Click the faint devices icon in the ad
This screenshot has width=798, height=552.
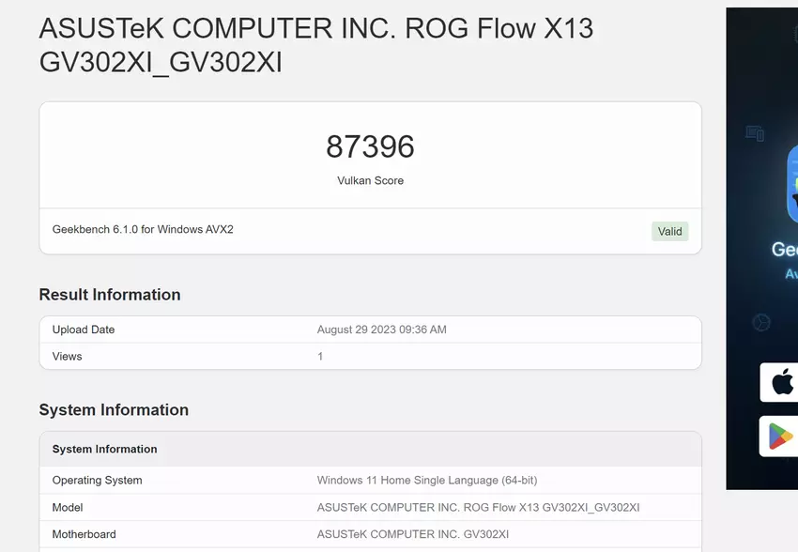(x=755, y=134)
